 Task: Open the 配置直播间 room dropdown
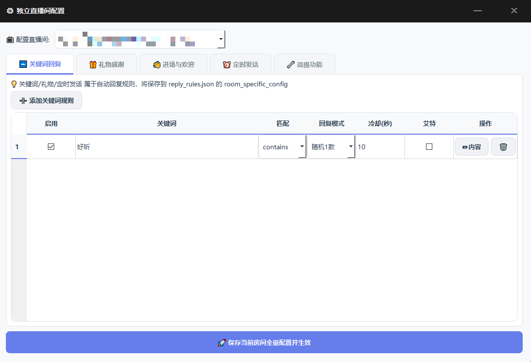221,39
